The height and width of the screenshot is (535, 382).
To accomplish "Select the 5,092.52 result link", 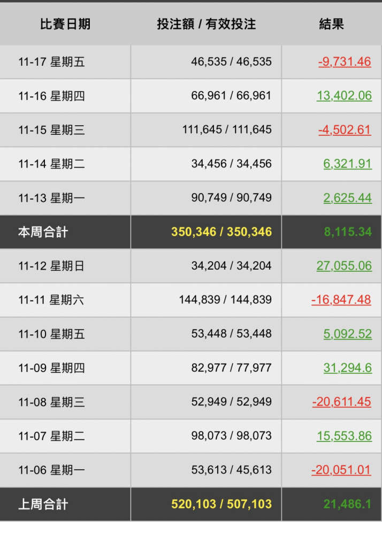I will tap(347, 334).
